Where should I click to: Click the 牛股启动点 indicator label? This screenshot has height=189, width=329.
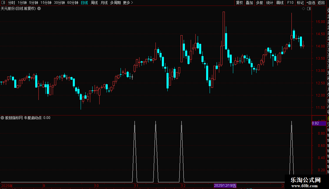[33, 118]
